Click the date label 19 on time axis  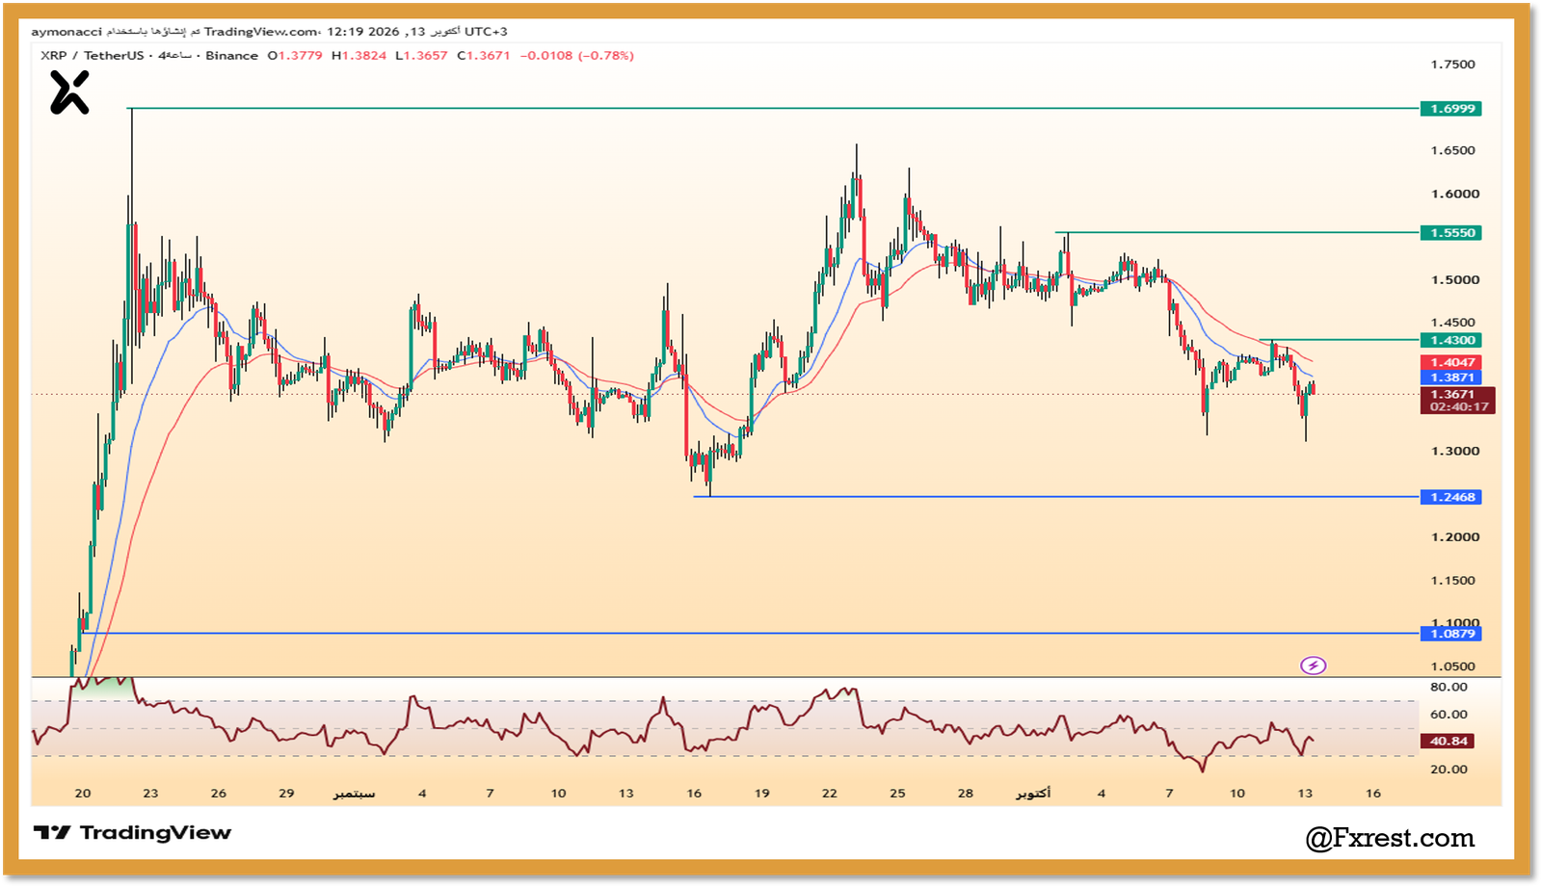coord(762,794)
